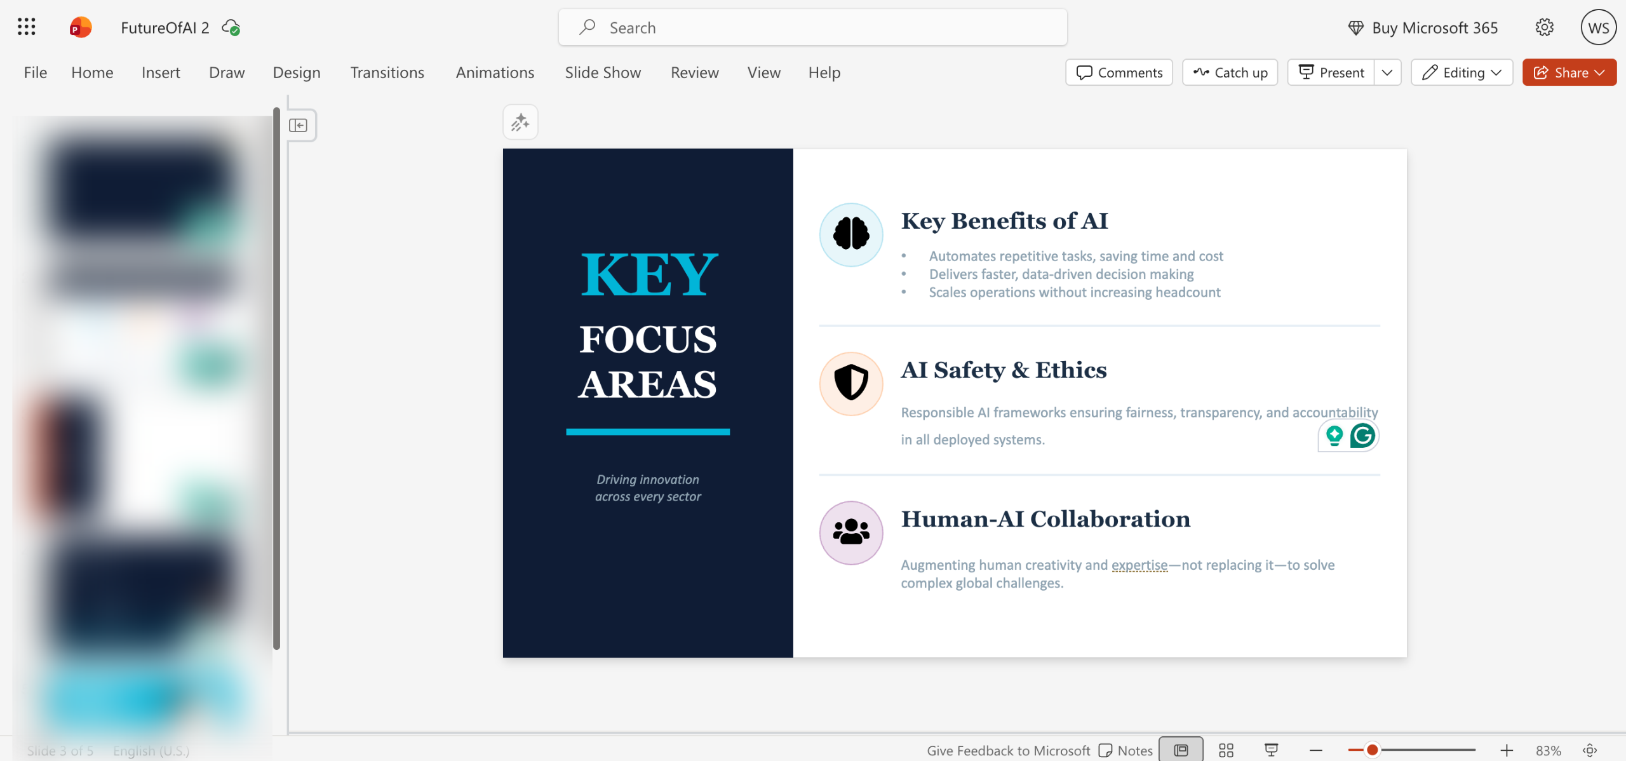Open the Editing mode dropdown

tap(1461, 72)
